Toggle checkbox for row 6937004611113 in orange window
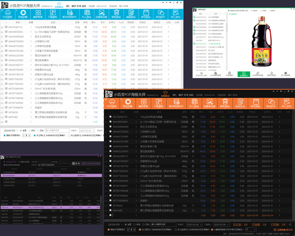 point(111,117)
